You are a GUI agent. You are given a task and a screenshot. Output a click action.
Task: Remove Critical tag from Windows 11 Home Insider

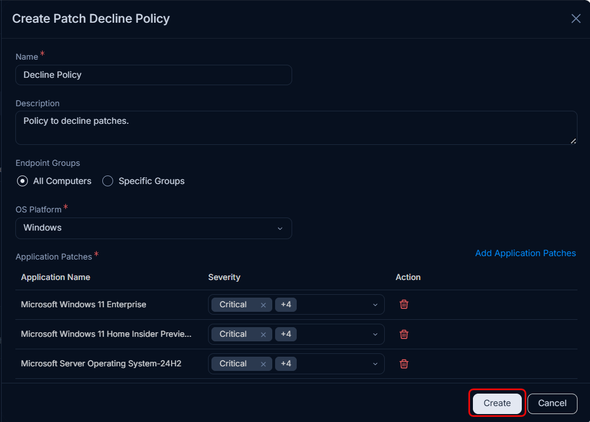tap(263, 335)
